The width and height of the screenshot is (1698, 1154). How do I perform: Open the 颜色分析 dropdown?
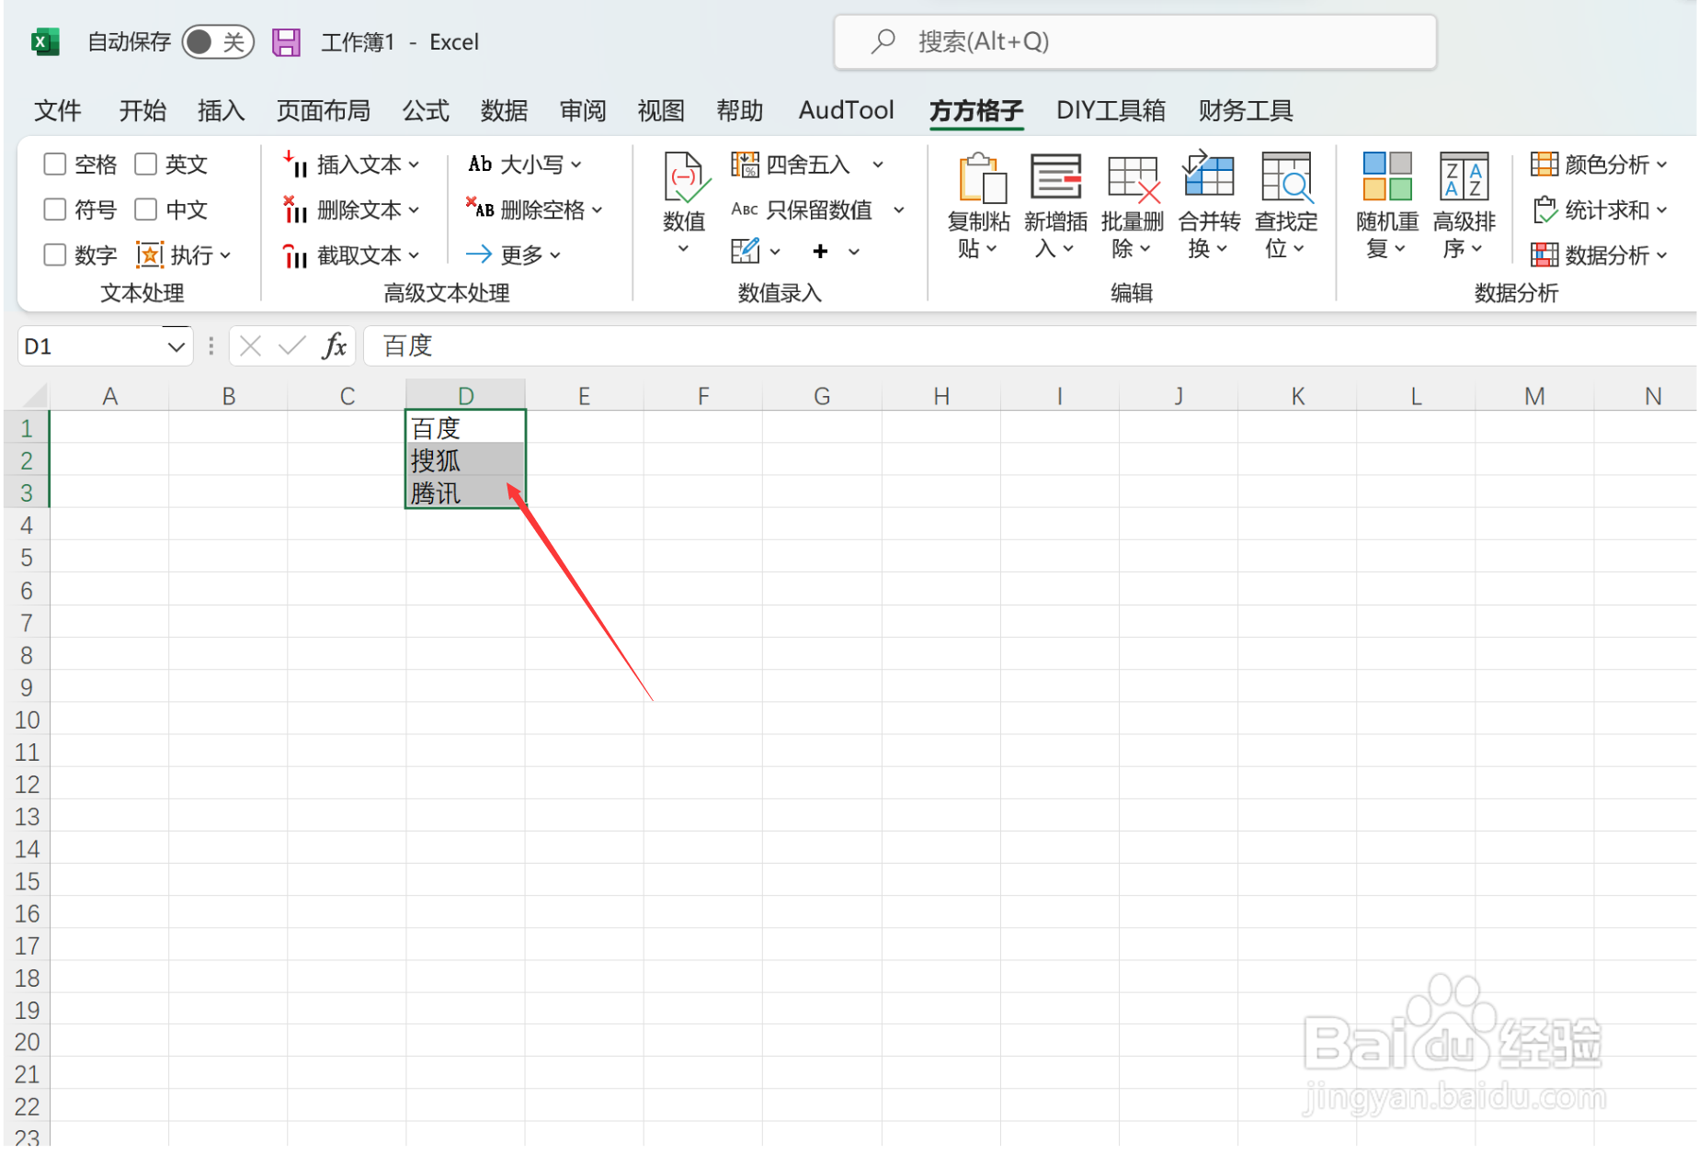click(x=1599, y=164)
